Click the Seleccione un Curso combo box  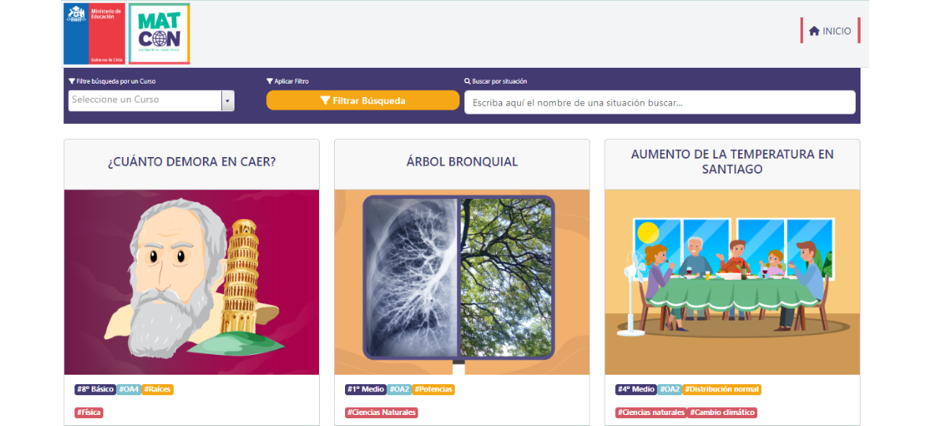point(152,101)
